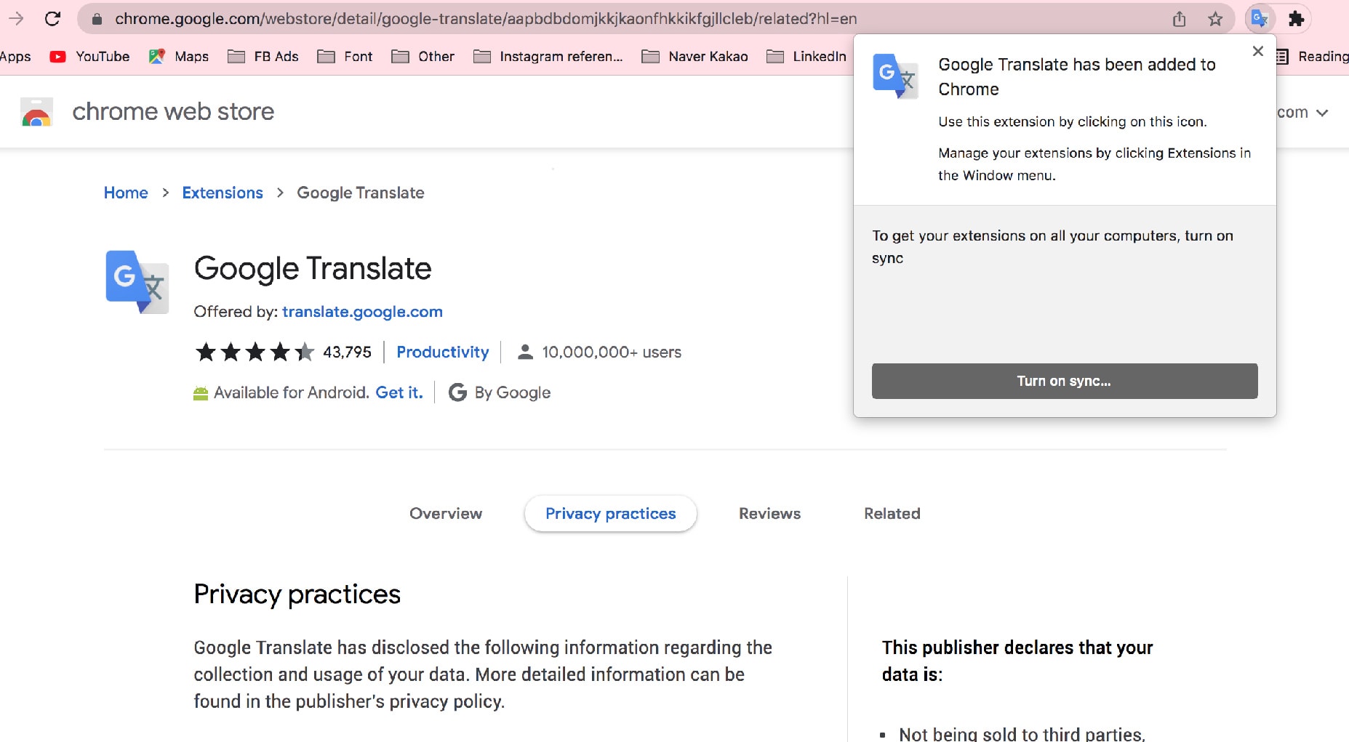Expand the account email dropdown arrow

pyautogui.click(x=1322, y=113)
